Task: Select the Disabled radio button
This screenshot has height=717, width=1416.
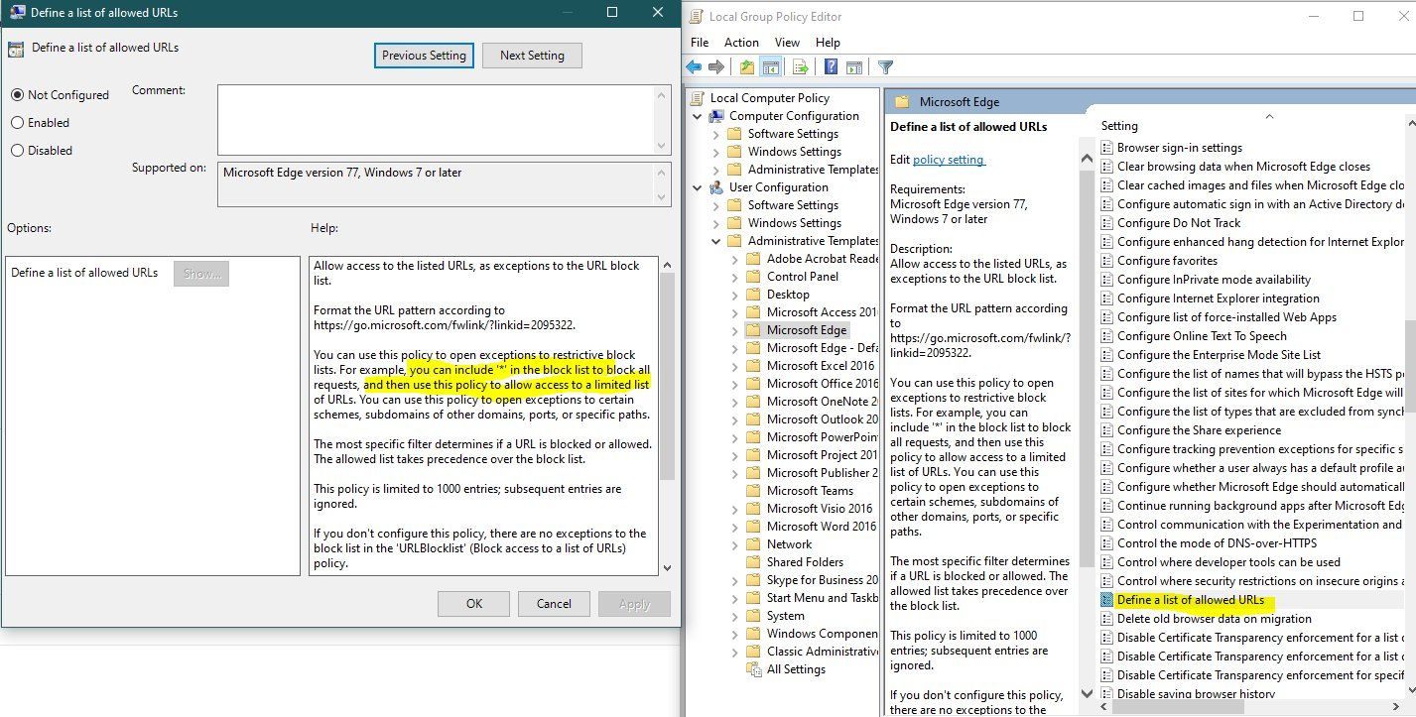Action: pos(17,151)
